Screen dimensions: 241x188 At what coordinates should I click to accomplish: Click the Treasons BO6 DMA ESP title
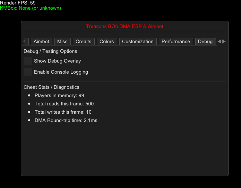(x=124, y=26)
